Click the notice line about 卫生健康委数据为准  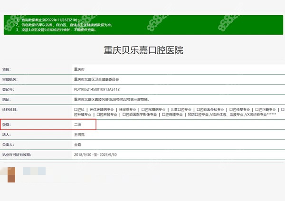tap(64, 25)
